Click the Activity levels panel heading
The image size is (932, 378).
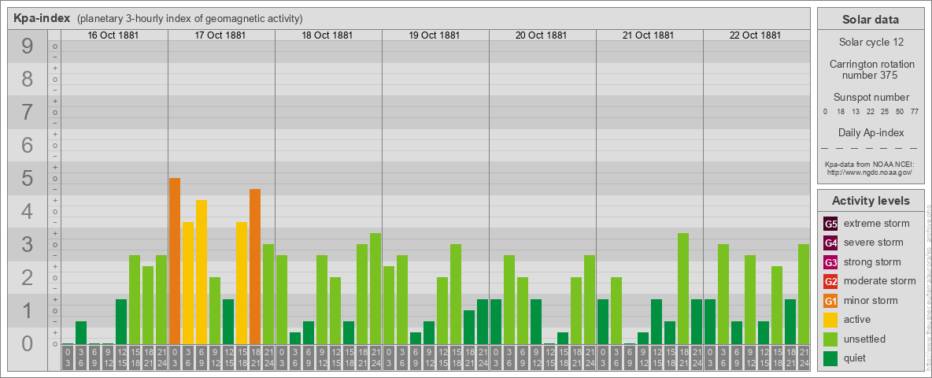[x=871, y=201]
